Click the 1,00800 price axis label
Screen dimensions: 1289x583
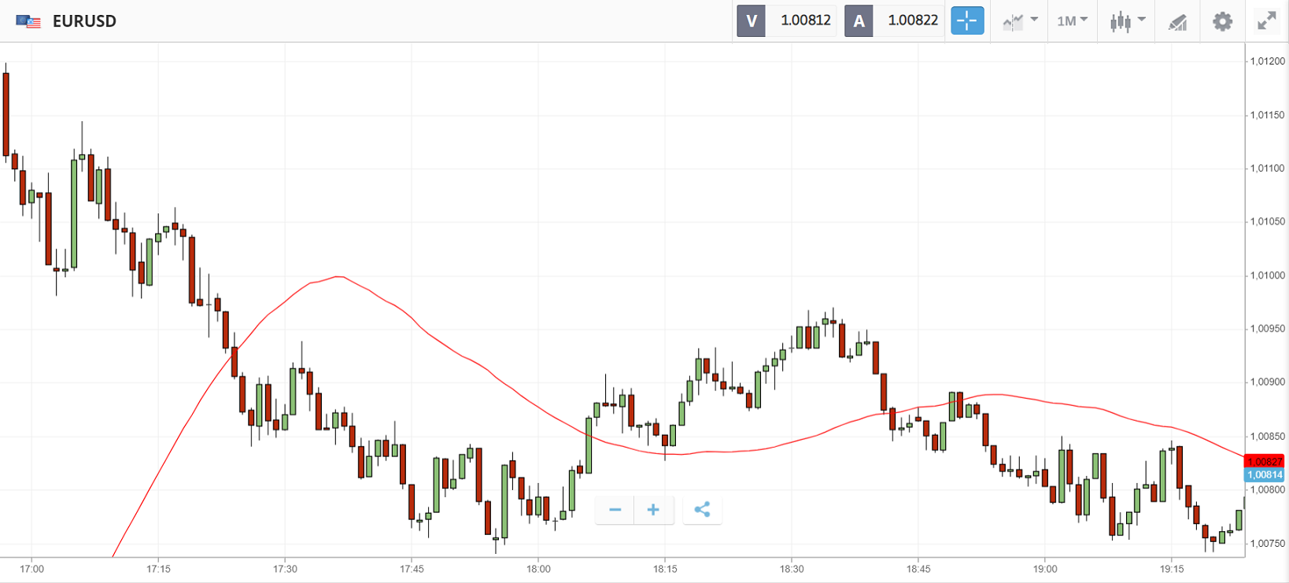(x=1267, y=490)
